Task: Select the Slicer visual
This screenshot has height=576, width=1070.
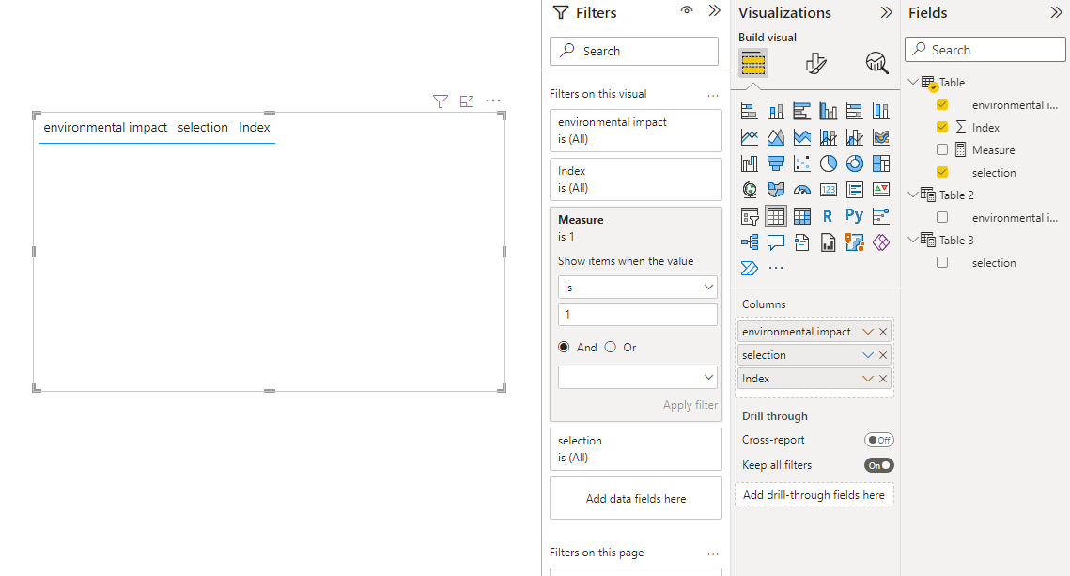Action: (750, 217)
